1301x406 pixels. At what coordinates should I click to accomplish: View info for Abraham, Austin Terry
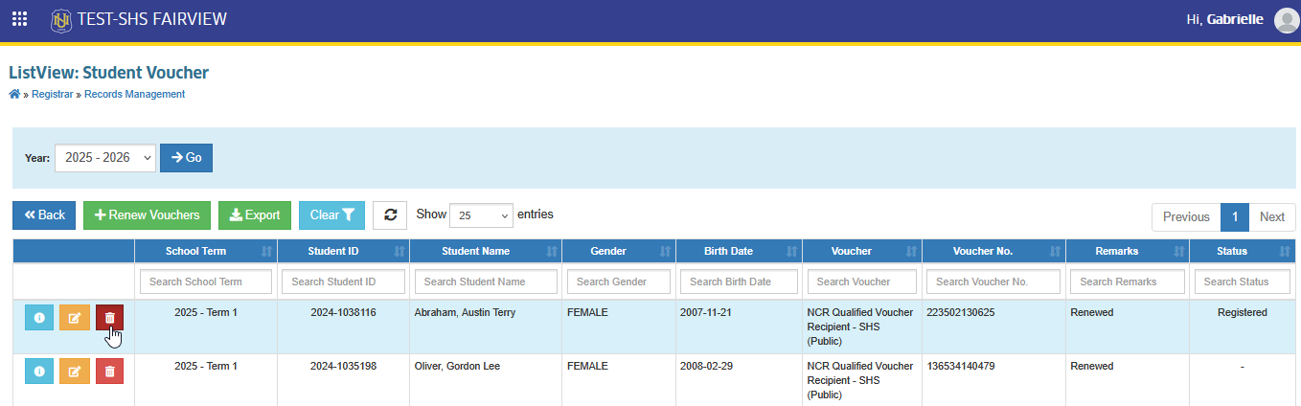pos(39,319)
